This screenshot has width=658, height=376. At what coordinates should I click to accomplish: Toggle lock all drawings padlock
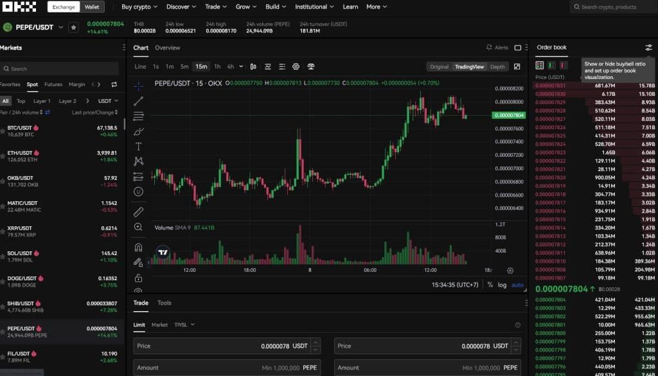pos(139,278)
